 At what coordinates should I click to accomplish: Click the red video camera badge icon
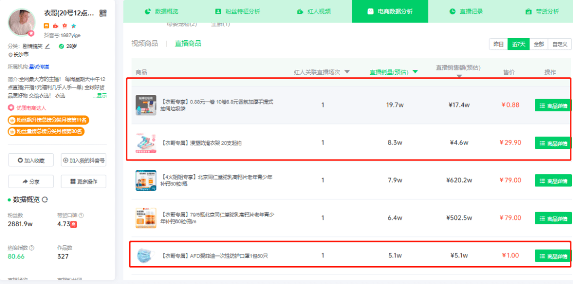tap(56, 26)
